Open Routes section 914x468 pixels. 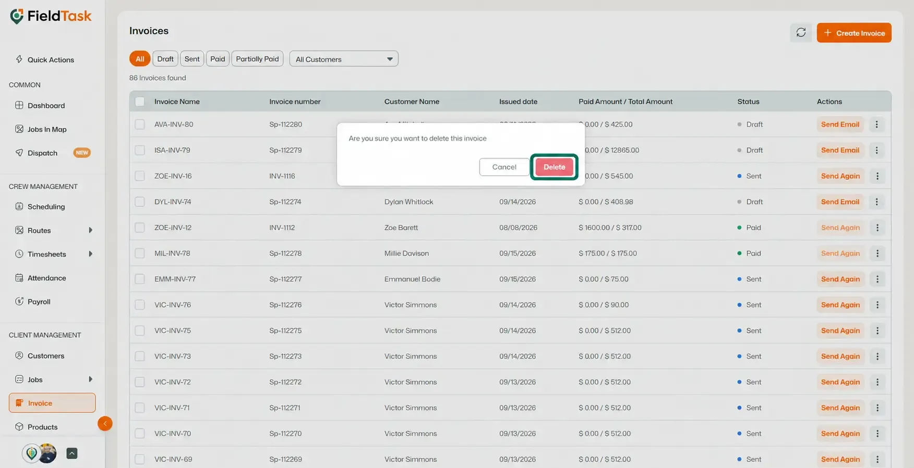(39, 230)
